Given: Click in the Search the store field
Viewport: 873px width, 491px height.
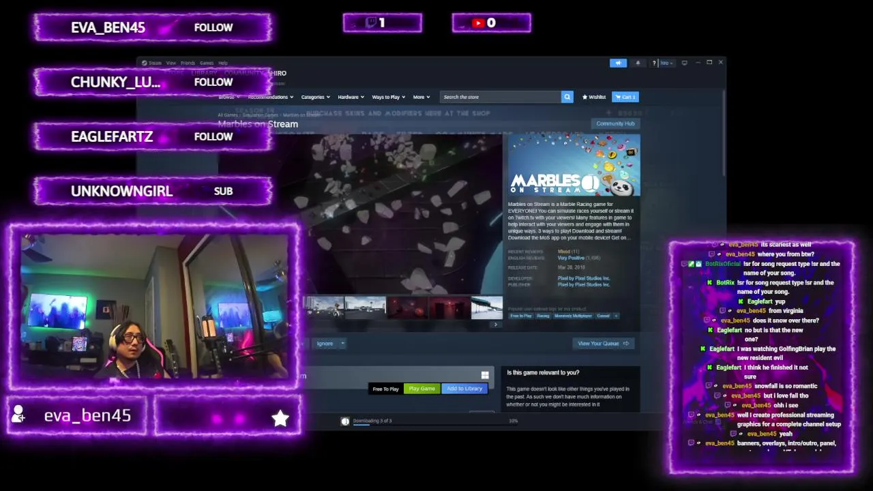Looking at the screenshot, I should point(501,97).
